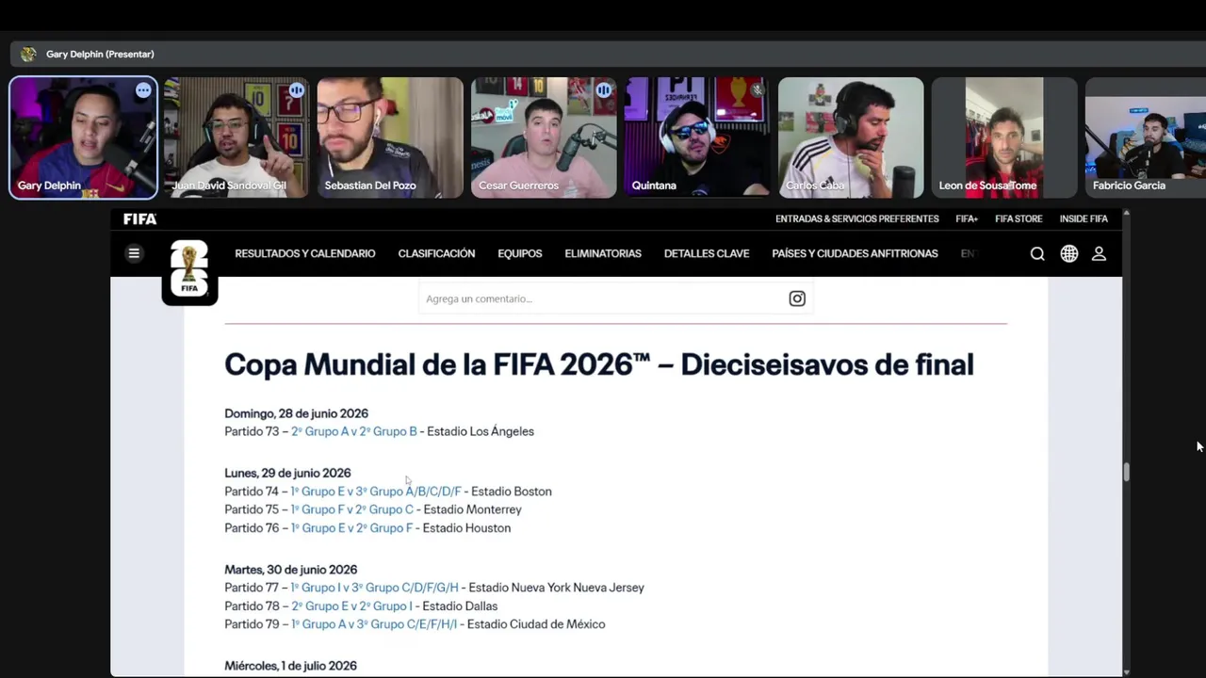Open Entradas & Servicios Preferentes link
The image size is (1206, 678).
[857, 218]
